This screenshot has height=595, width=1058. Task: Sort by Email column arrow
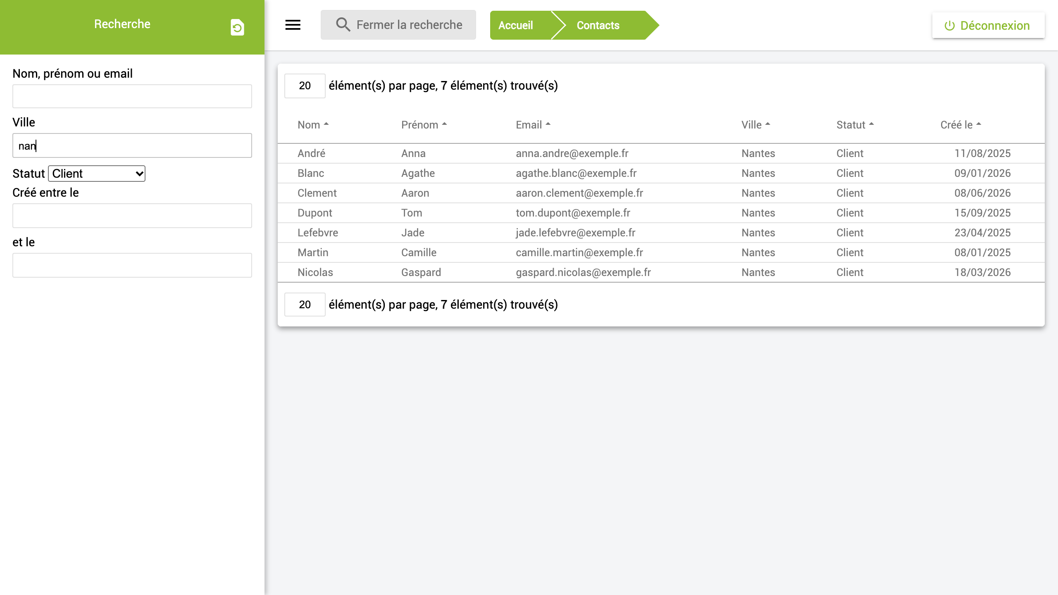548,124
